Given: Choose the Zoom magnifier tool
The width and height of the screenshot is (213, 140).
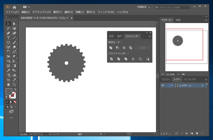Looking at the screenshot, I should point(14,85).
